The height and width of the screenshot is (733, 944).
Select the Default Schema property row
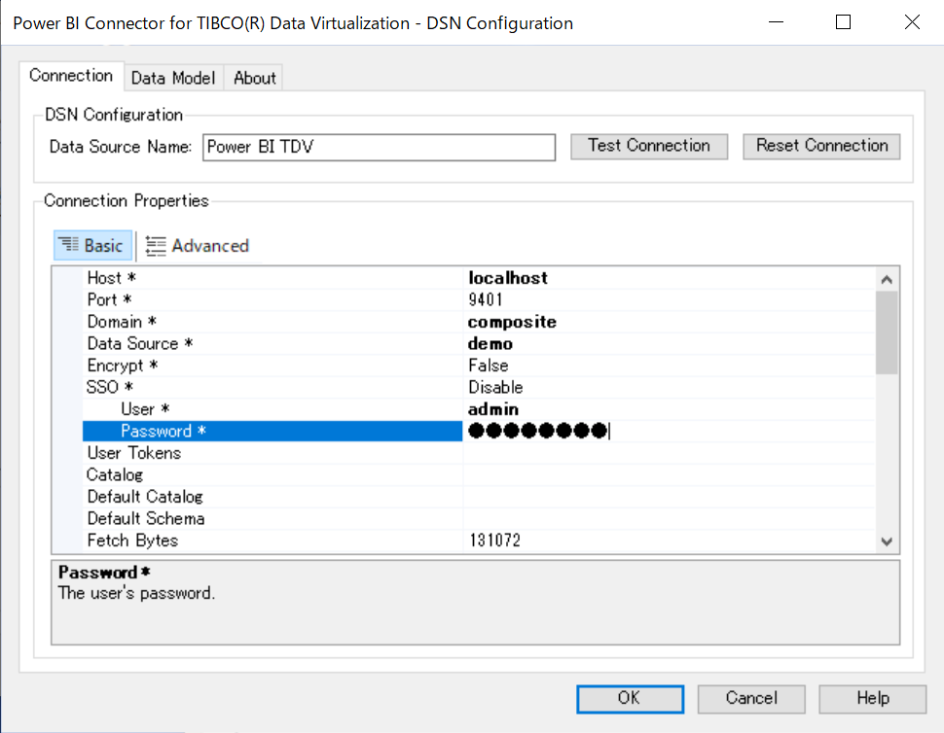click(x=478, y=518)
